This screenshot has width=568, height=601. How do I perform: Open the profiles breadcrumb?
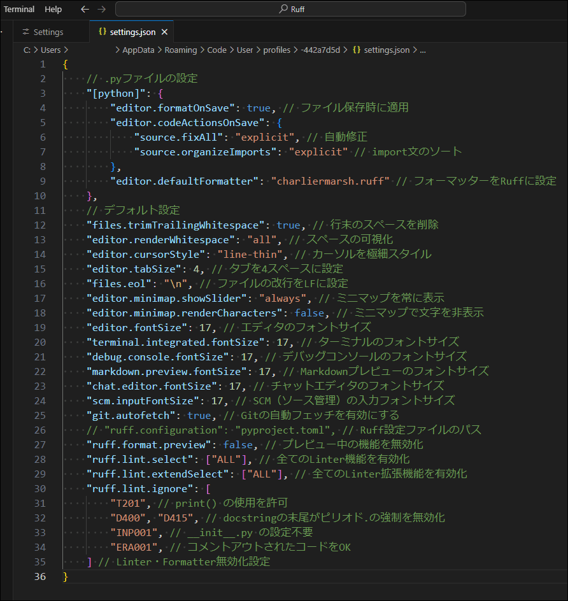pos(276,50)
